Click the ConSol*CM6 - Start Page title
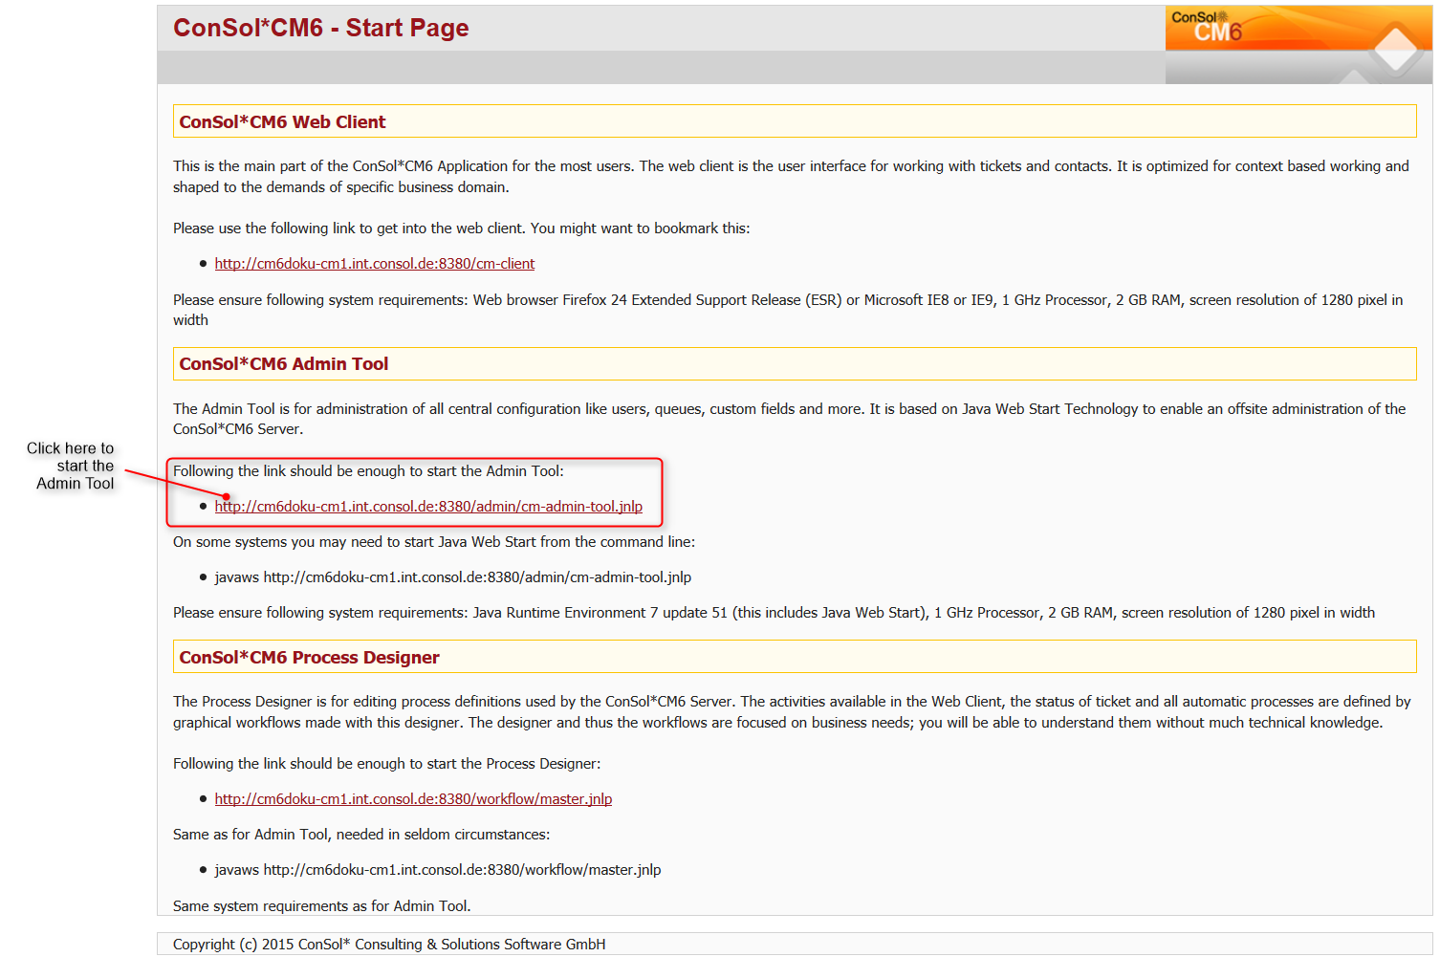Image resolution: width=1440 pixels, height=957 pixels. click(321, 28)
